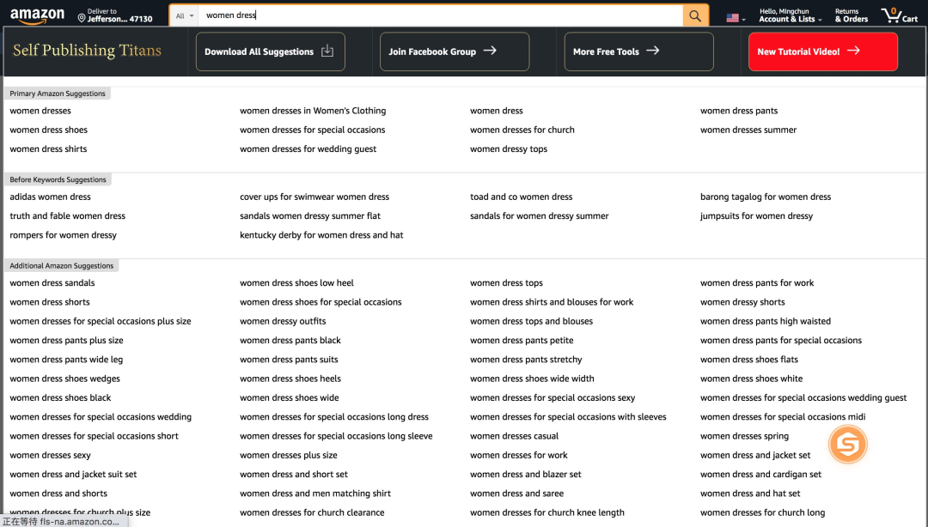This screenshot has height=527, width=928.
Task: Choose women dresses for church clearance
Action: tap(312, 512)
